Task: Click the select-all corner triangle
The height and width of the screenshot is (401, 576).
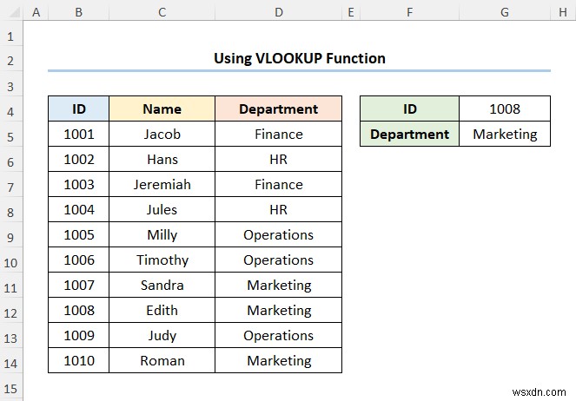Action: tap(13, 12)
